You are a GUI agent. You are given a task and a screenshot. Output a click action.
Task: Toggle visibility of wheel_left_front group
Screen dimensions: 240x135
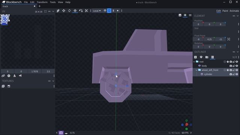(237, 70)
